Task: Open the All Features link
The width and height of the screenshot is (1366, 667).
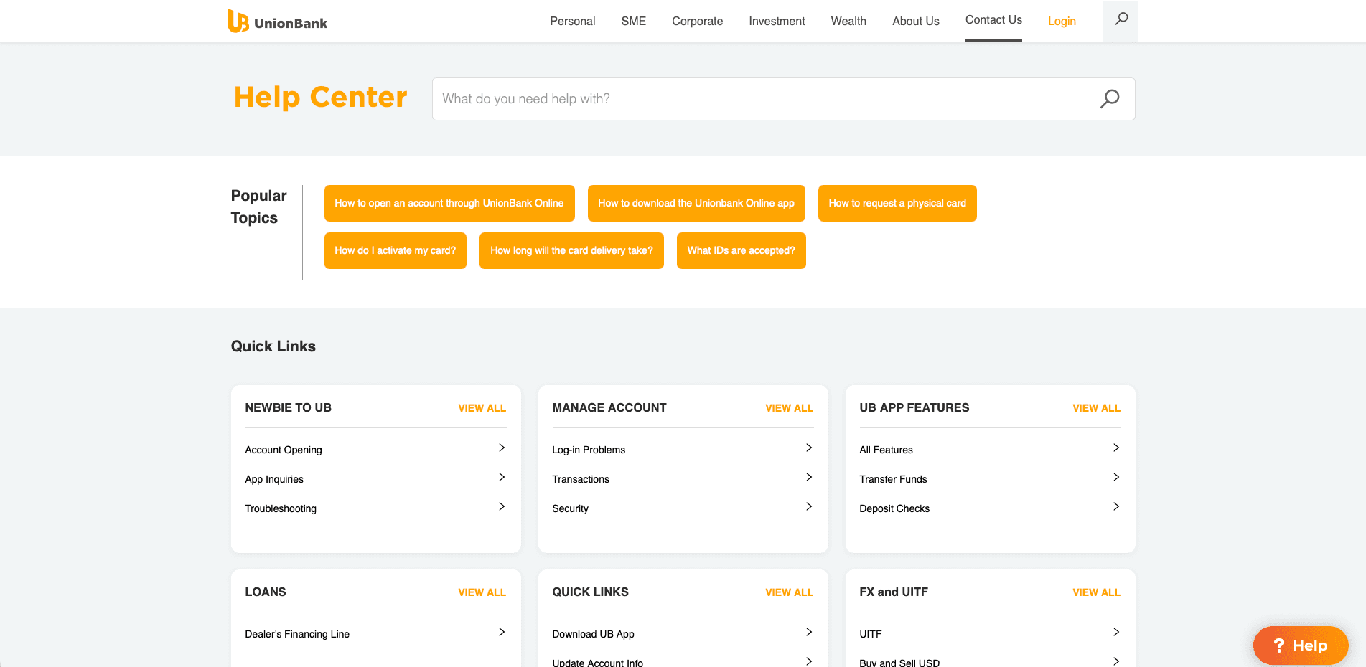Action: pyautogui.click(x=887, y=450)
